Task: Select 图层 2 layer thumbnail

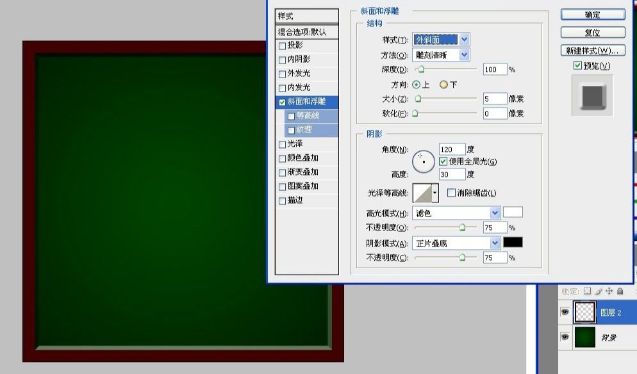Action: pyautogui.click(x=585, y=313)
